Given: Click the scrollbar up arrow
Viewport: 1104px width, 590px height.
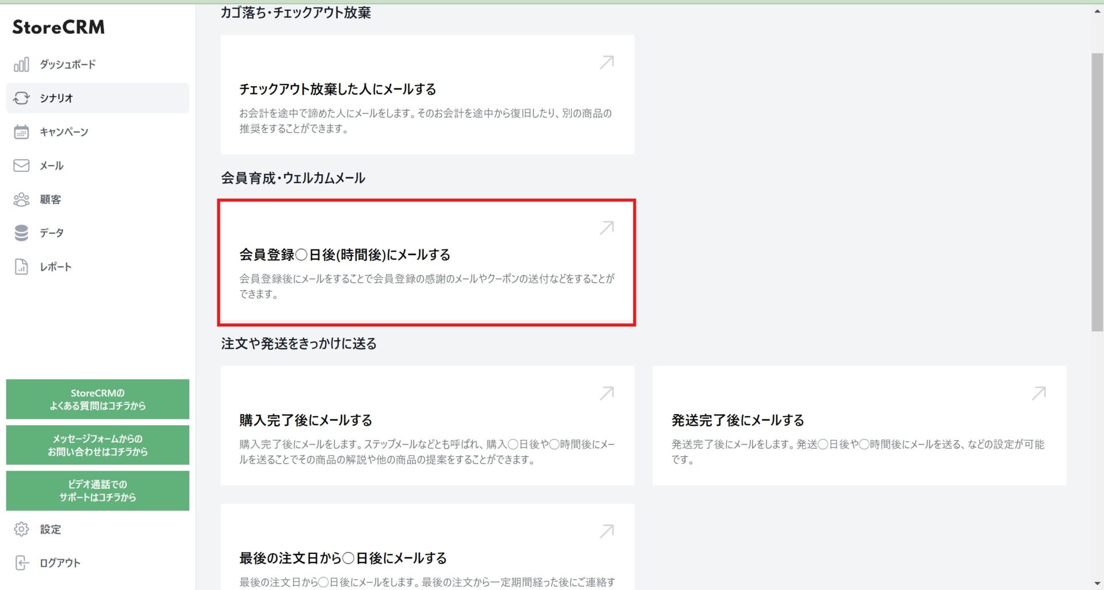Looking at the screenshot, I should point(1097,11).
